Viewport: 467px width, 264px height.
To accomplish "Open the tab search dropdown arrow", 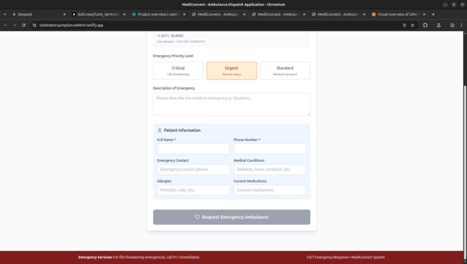I will coord(5,14).
